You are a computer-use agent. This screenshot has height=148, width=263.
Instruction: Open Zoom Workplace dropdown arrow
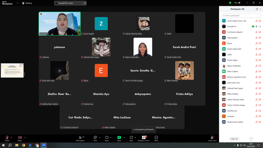(17, 3)
